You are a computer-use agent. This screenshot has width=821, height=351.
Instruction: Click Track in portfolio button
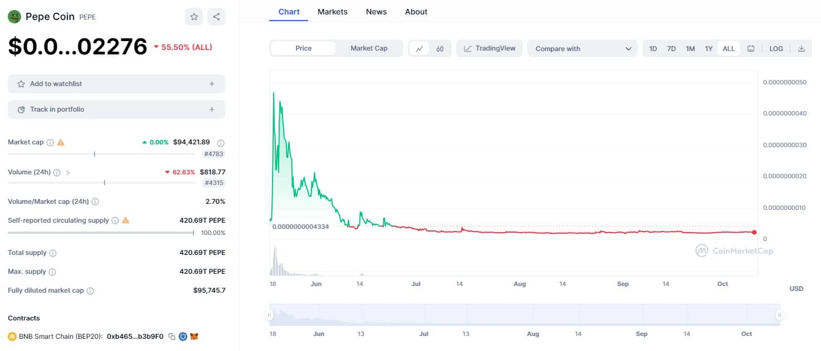coord(116,109)
